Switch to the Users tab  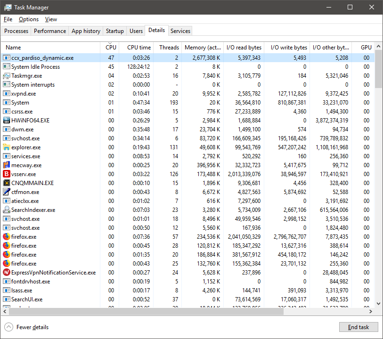[136, 31]
